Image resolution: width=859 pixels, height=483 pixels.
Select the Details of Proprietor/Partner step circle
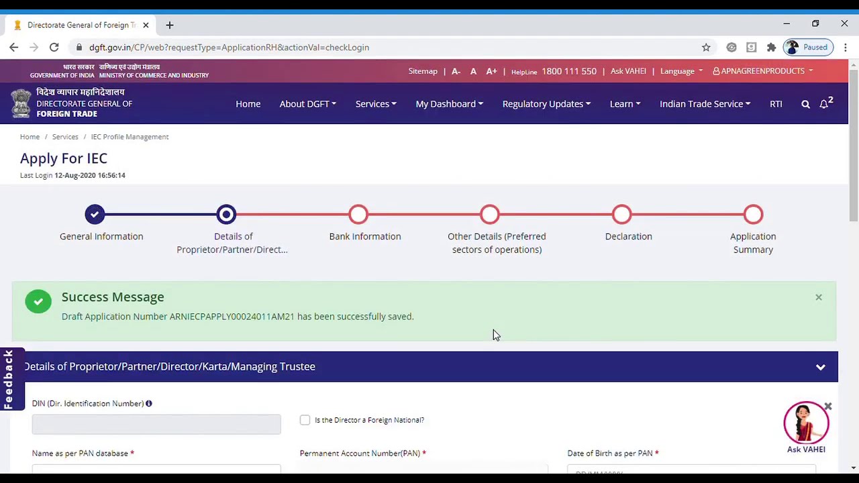coord(226,215)
